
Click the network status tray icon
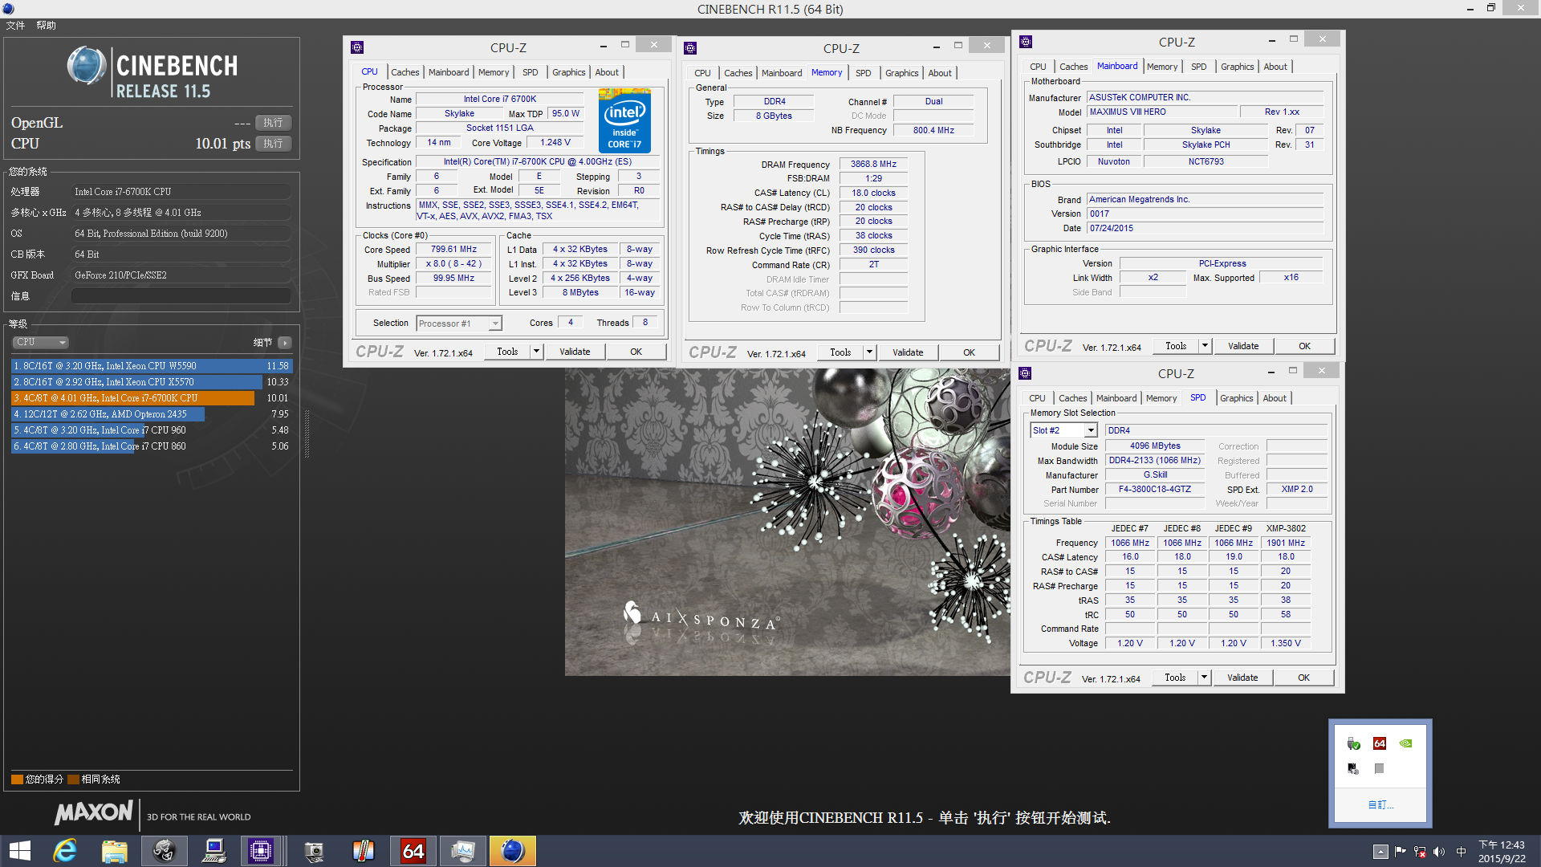[1420, 852]
